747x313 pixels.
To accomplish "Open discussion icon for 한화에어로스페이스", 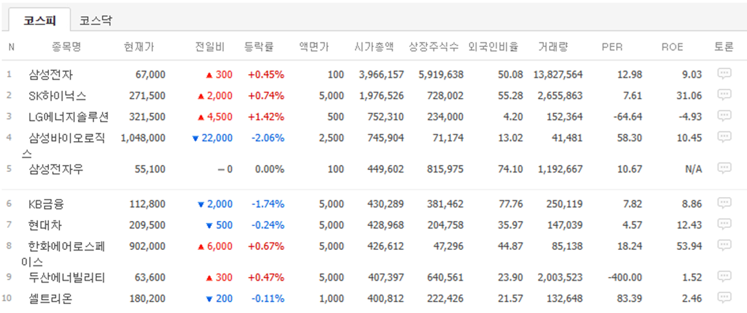I will pos(724,245).
